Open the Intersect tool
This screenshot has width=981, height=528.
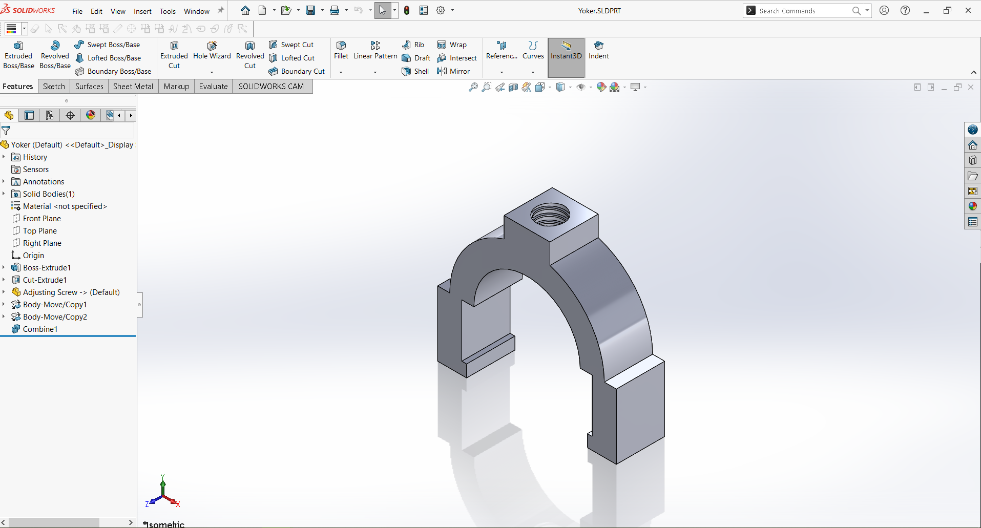[x=457, y=58]
